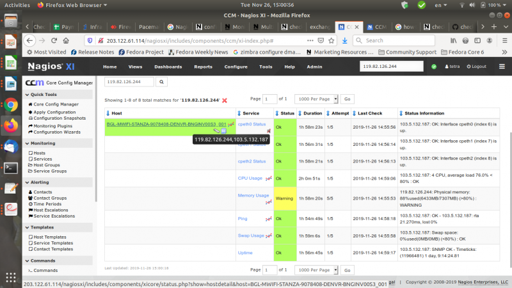Open bottom 1000 Per Page dropdown
Image resolution: width=512 pixels, height=288 pixels.
click(316, 270)
